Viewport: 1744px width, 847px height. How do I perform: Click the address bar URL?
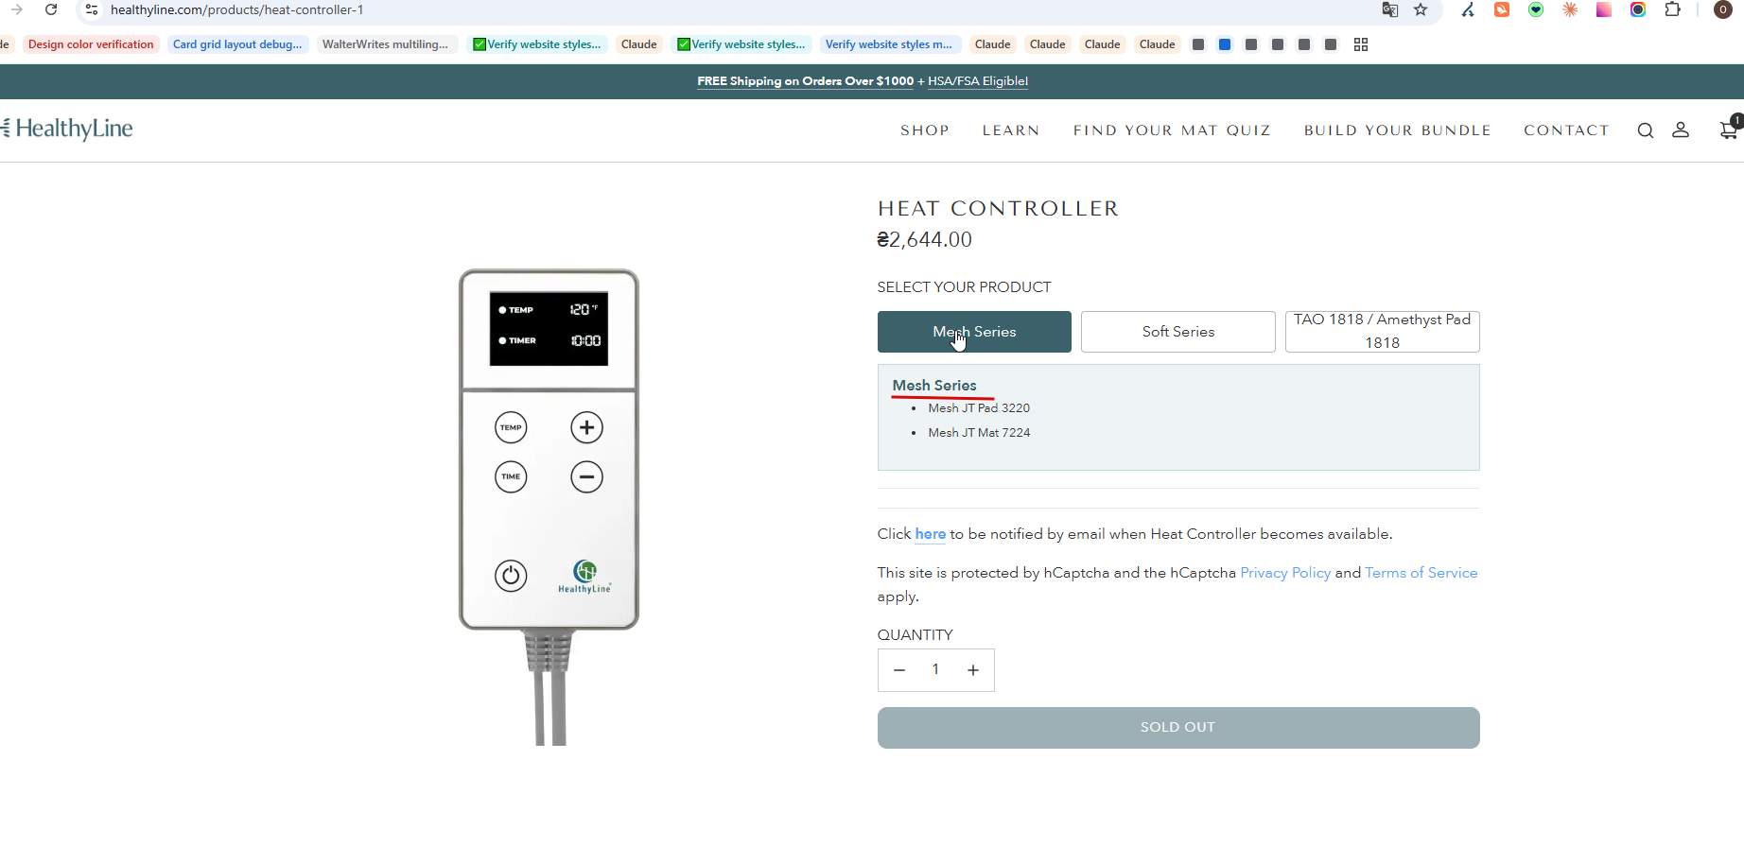(236, 9)
